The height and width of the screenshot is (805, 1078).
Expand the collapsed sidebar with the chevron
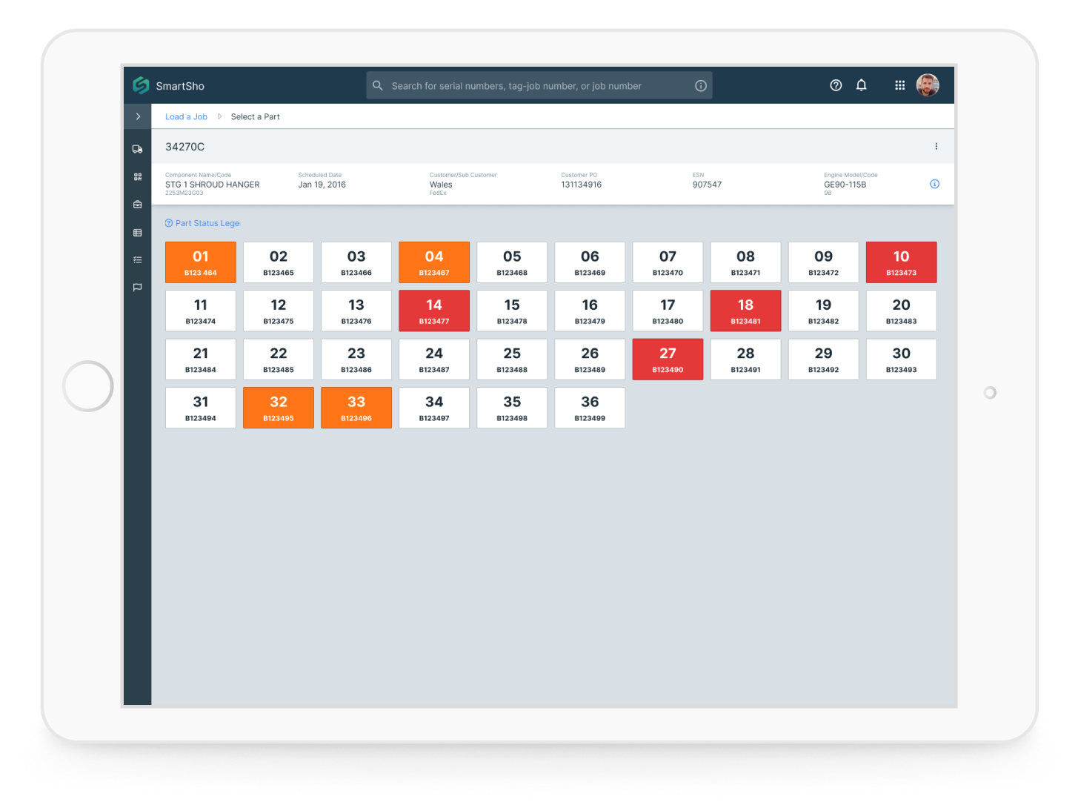[x=138, y=116]
